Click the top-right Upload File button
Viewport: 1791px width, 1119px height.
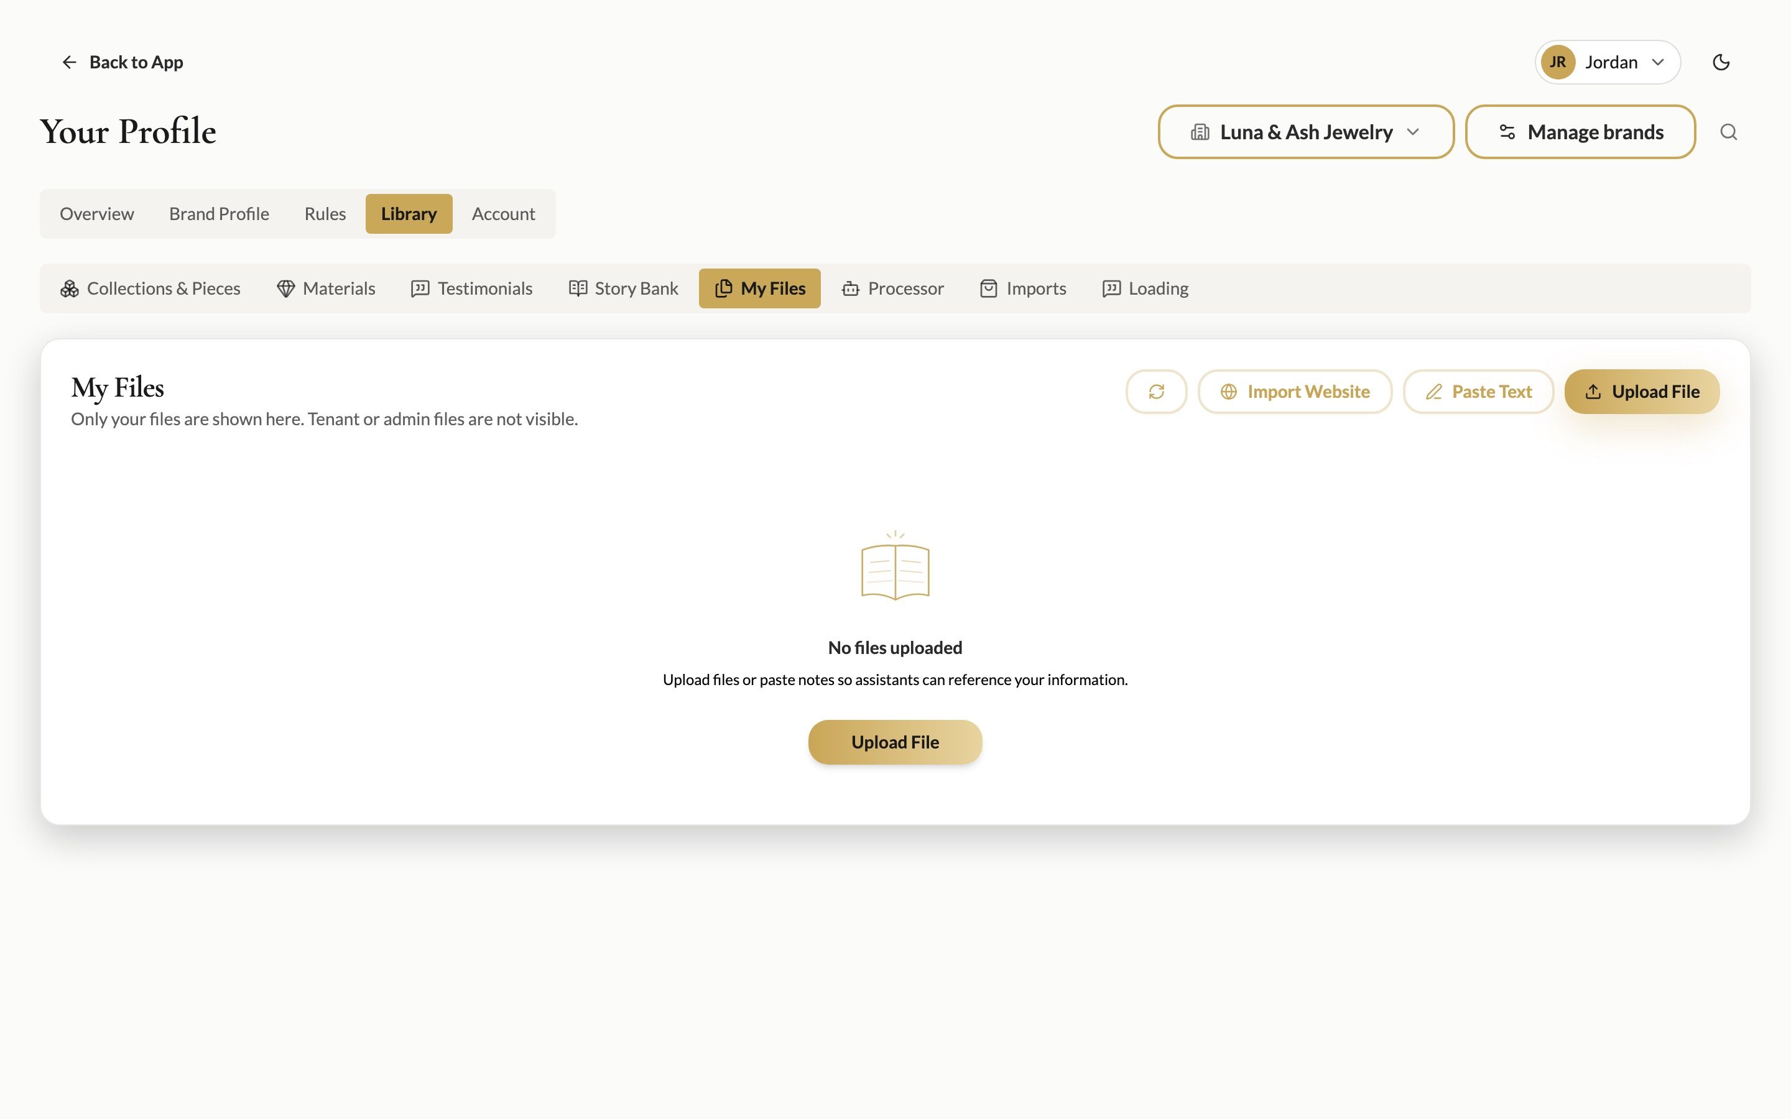[x=1642, y=392]
